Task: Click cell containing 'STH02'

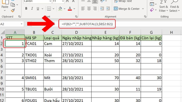Action: (x=34, y=61)
